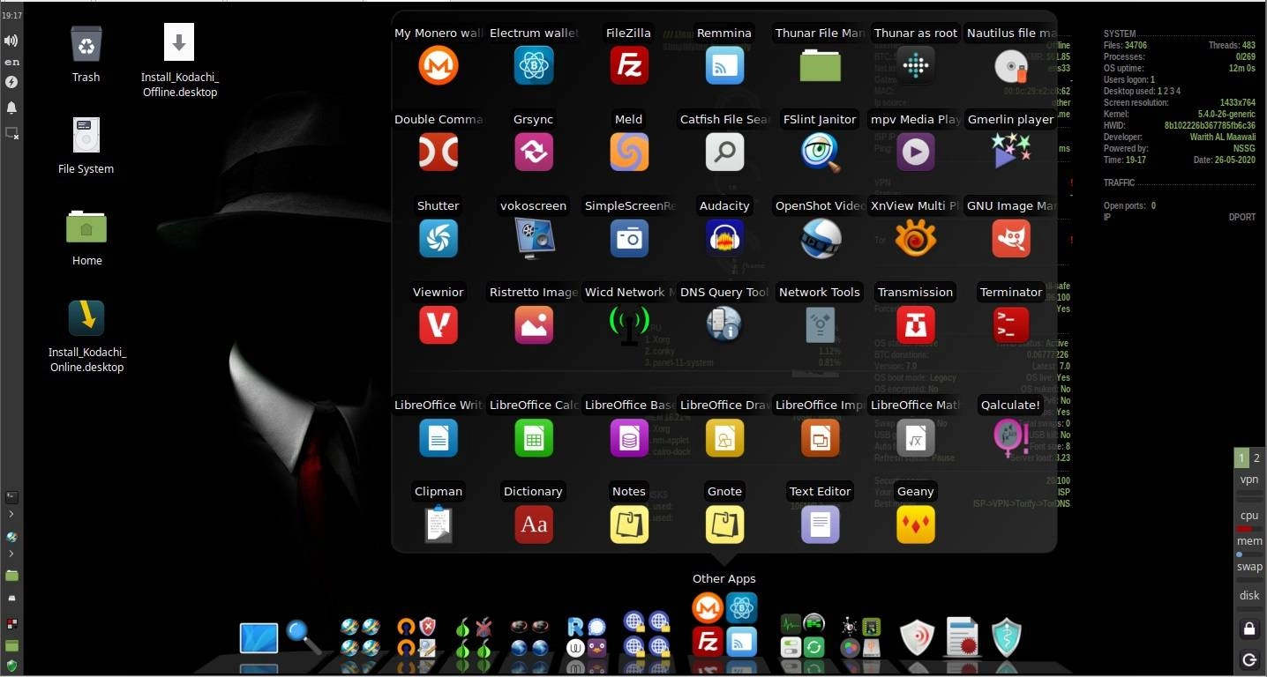Viewport: 1267px width, 677px height.
Task: Open Qalculate! calculator
Action: (x=1011, y=437)
